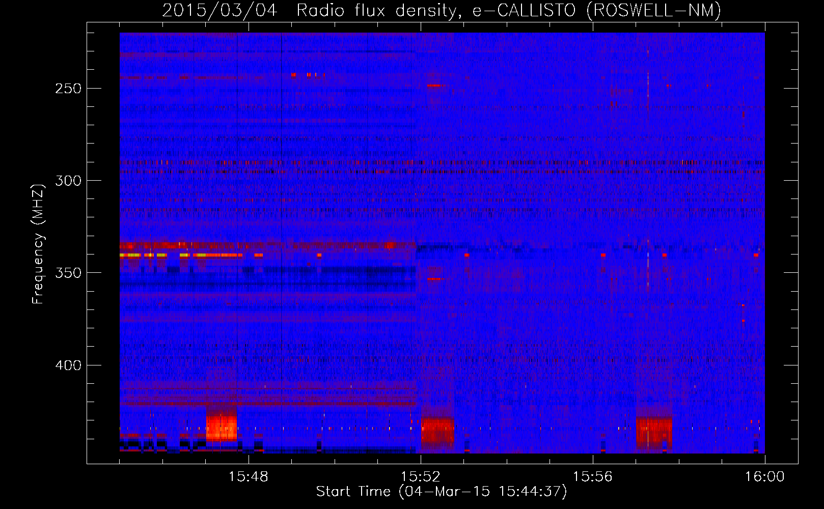Click the 400 frequency tick label
The image size is (824, 509).
point(68,365)
